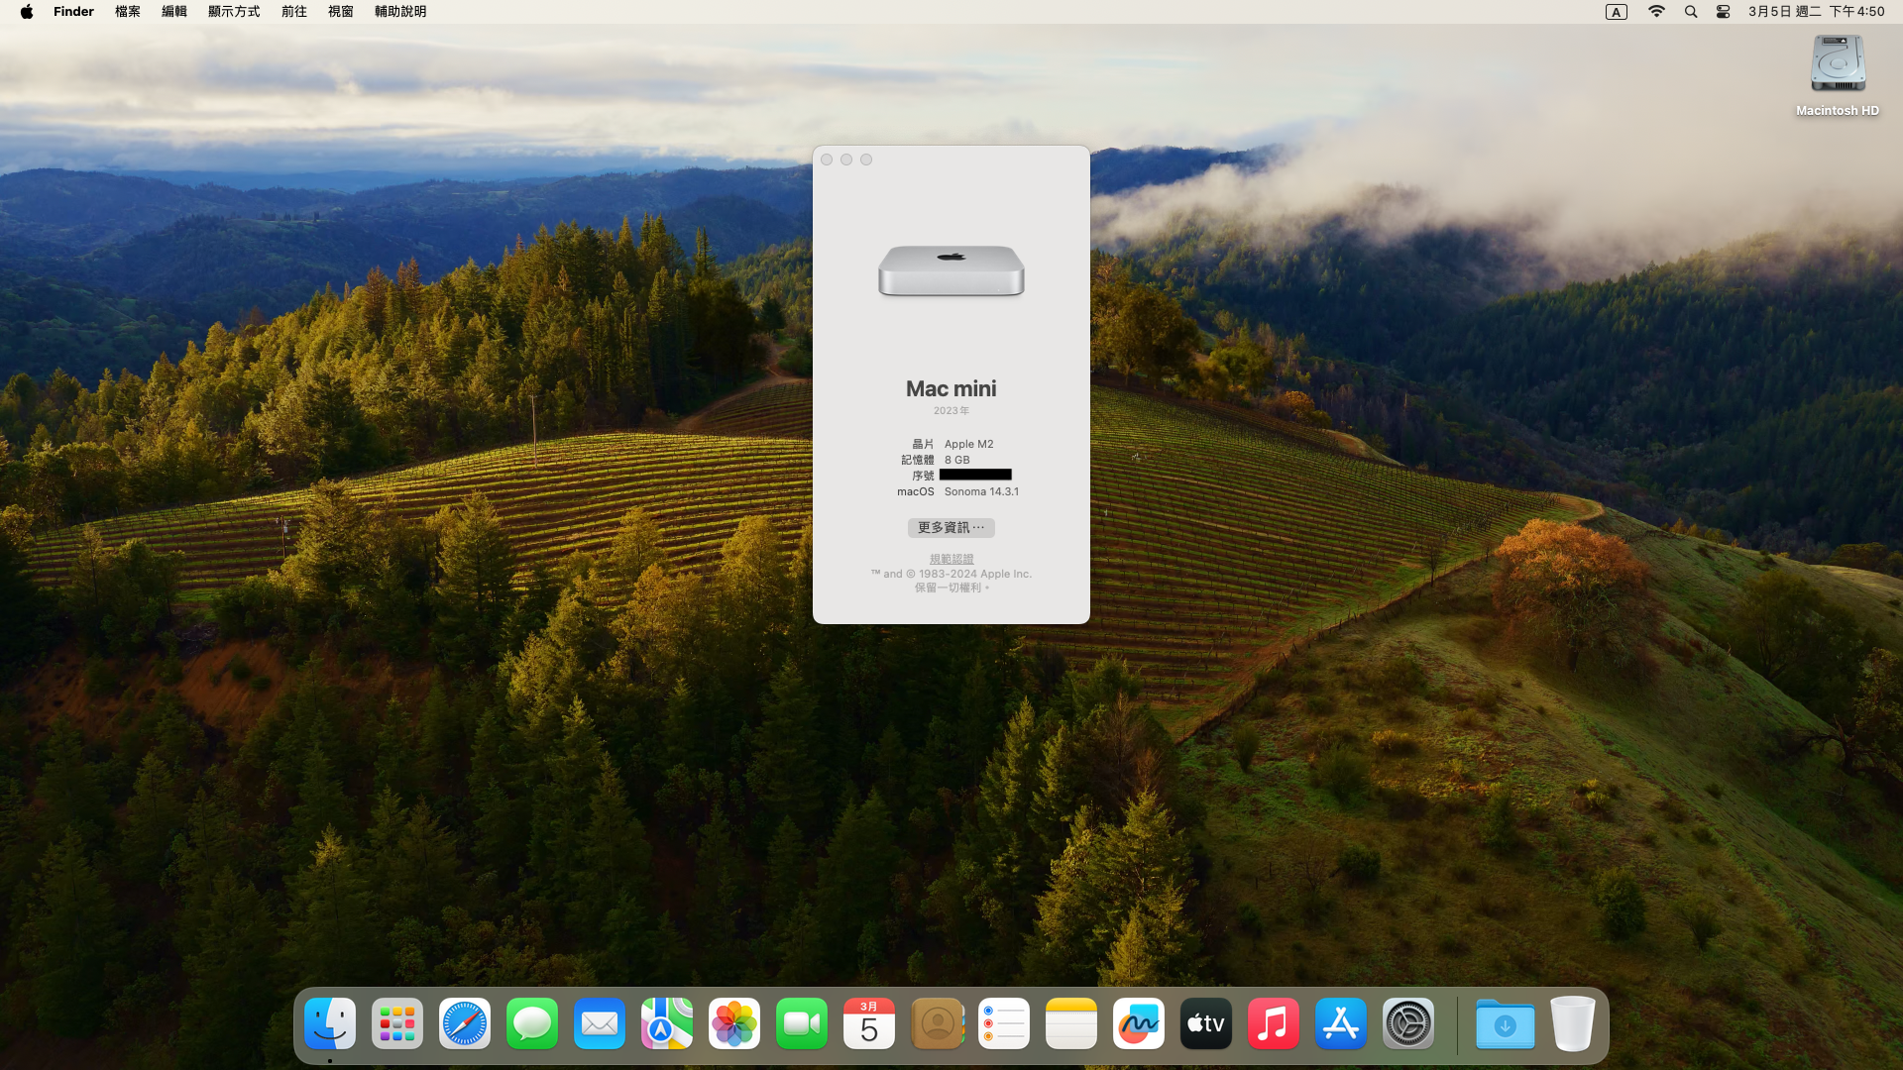
Task: Open Contacts in the Dock
Action: [937, 1023]
